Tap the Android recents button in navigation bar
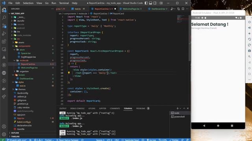This screenshot has width=252, height=141. click(x=232, y=126)
